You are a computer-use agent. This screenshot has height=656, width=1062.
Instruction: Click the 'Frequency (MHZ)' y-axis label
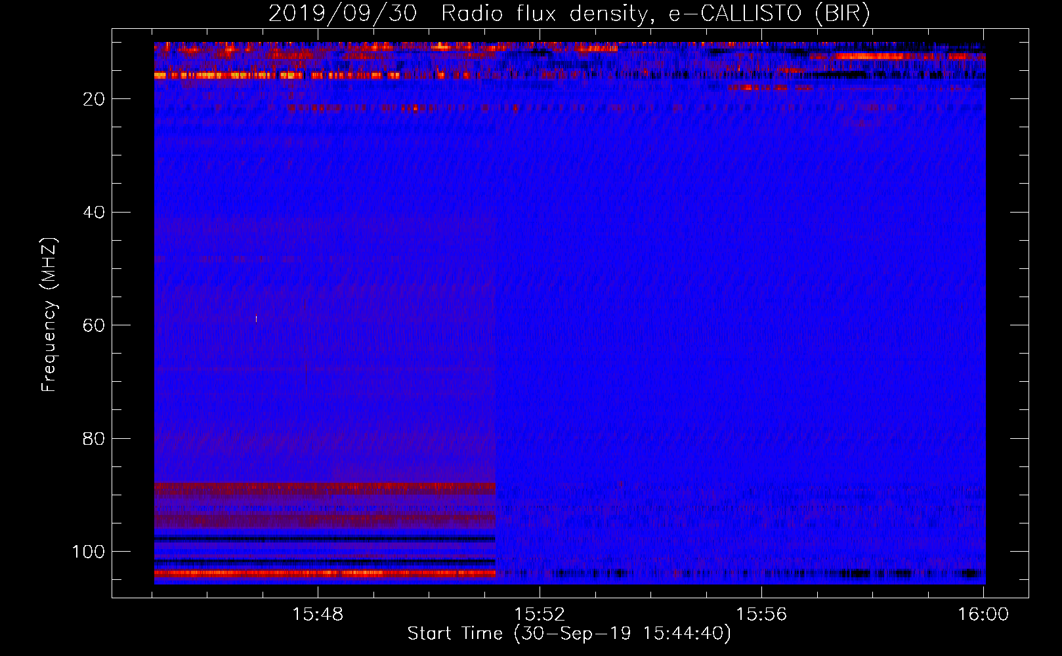coord(49,315)
